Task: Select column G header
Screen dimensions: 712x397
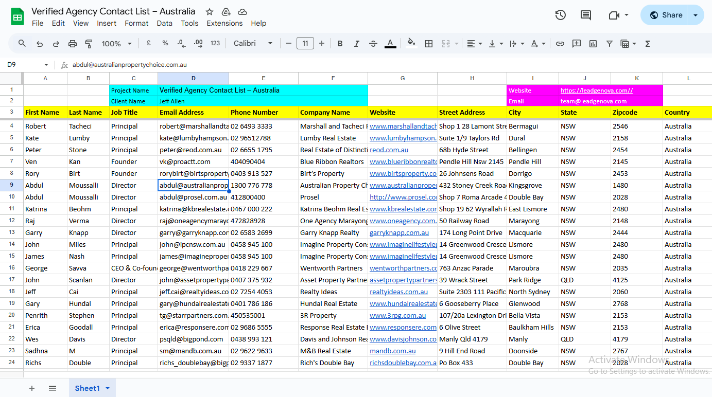Action: point(403,78)
